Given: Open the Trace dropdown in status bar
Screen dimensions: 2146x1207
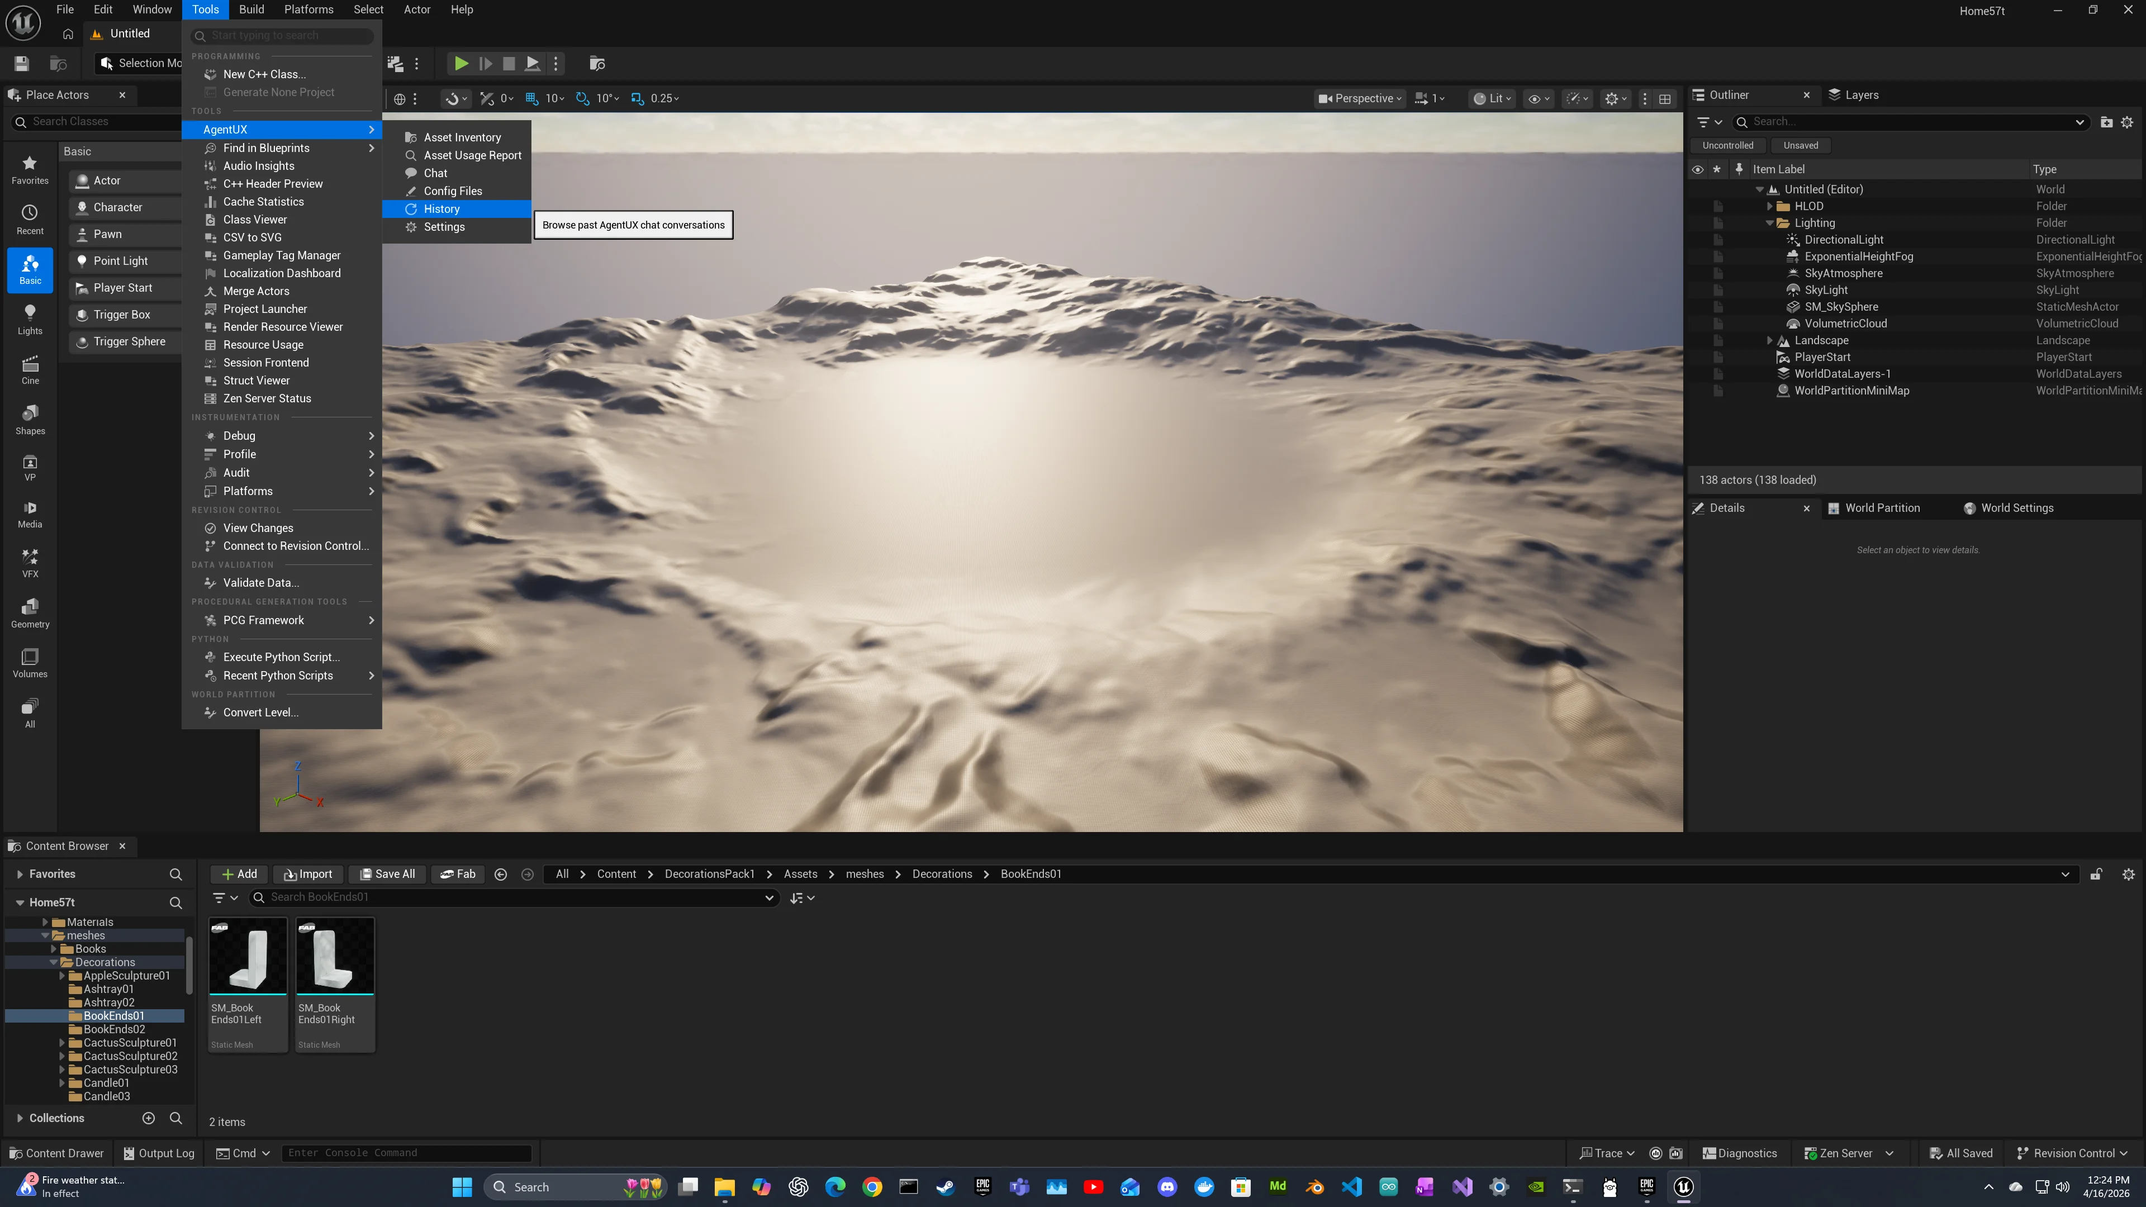Looking at the screenshot, I should point(1608,1153).
